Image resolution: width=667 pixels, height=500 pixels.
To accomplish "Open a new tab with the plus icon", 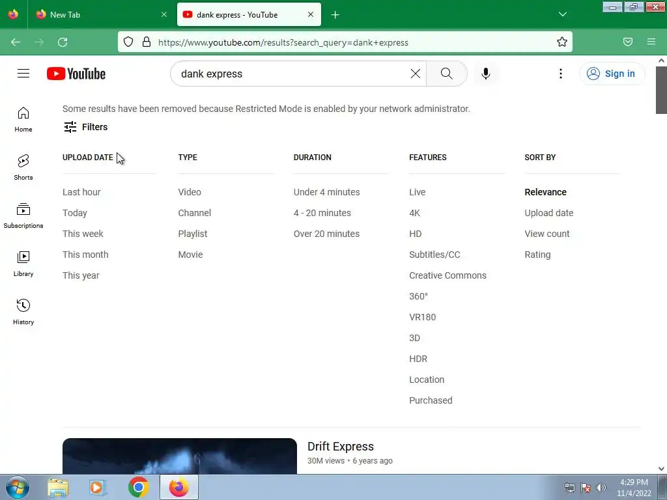I will (335, 15).
